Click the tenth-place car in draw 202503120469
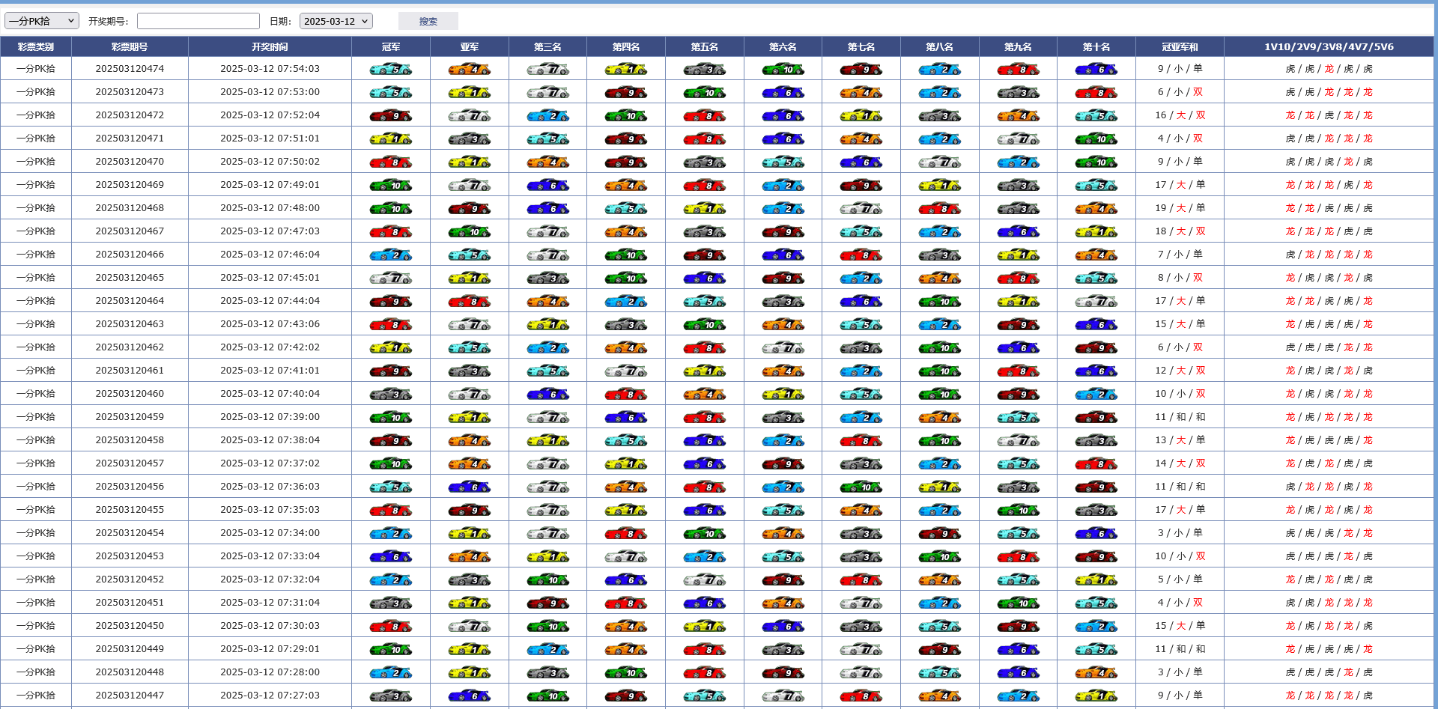This screenshot has width=1438, height=709. point(1096,186)
